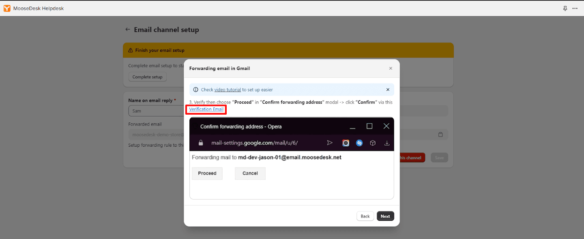This screenshot has width=584, height=239.
Task: Click the info icon in the tutorial banner
Action: click(195, 90)
